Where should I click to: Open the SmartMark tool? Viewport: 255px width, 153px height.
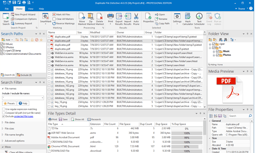pyautogui.click(x=45, y=19)
